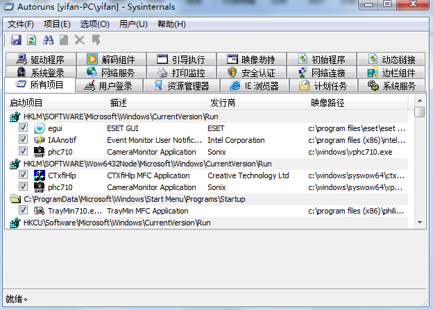Sort by the 描述 column header
This screenshot has width=433, height=310.
156,103
